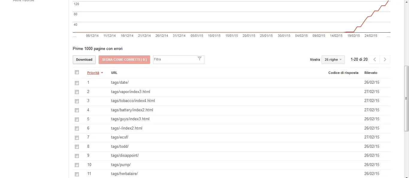The image size is (409, 178).
Task: Check the box for tags/ecsf/ row
Action: tap(77, 138)
